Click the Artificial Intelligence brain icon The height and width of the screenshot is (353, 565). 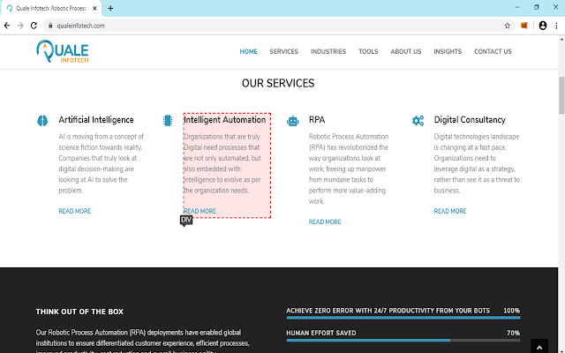pos(42,120)
